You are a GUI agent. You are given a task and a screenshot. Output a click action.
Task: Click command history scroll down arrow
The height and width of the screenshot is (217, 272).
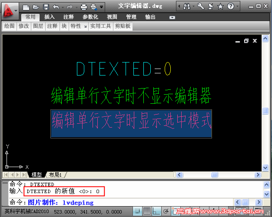point(267,194)
